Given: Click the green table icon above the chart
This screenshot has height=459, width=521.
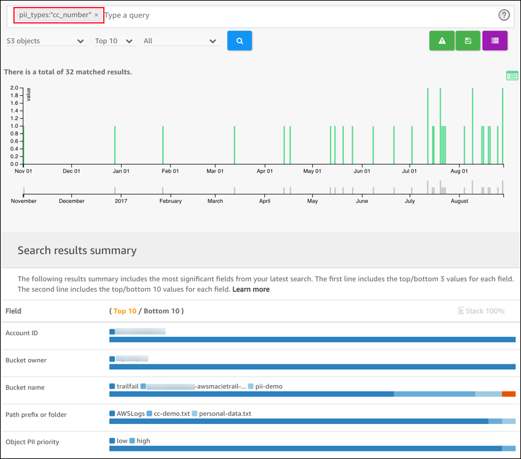Looking at the screenshot, I should pyautogui.click(x=512, y=76).
